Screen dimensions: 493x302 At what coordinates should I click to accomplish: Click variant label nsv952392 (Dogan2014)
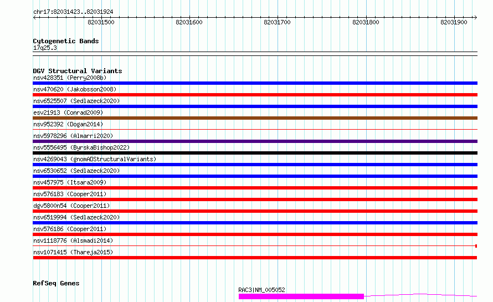[x=68, y=124]
